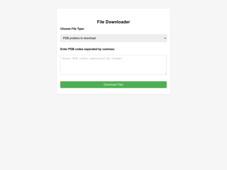Click the Enter PDB codes label
This screenshot has height=170, width=227.
(x=87, y=49)
